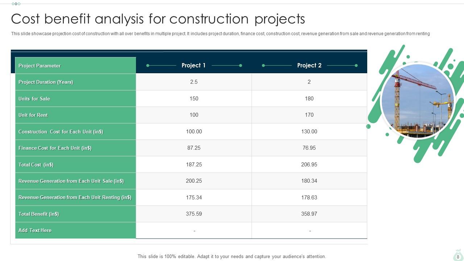Select the third circle indicator at top
Image resolution: width=464 pixels, height=261 pixels.
point(19,4)
